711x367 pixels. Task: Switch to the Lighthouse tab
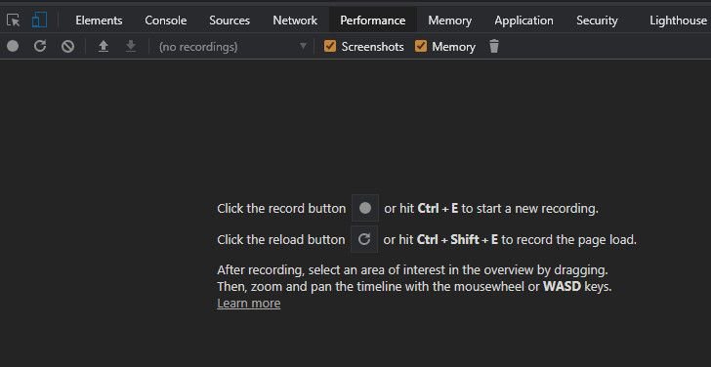tap(678, 20)
